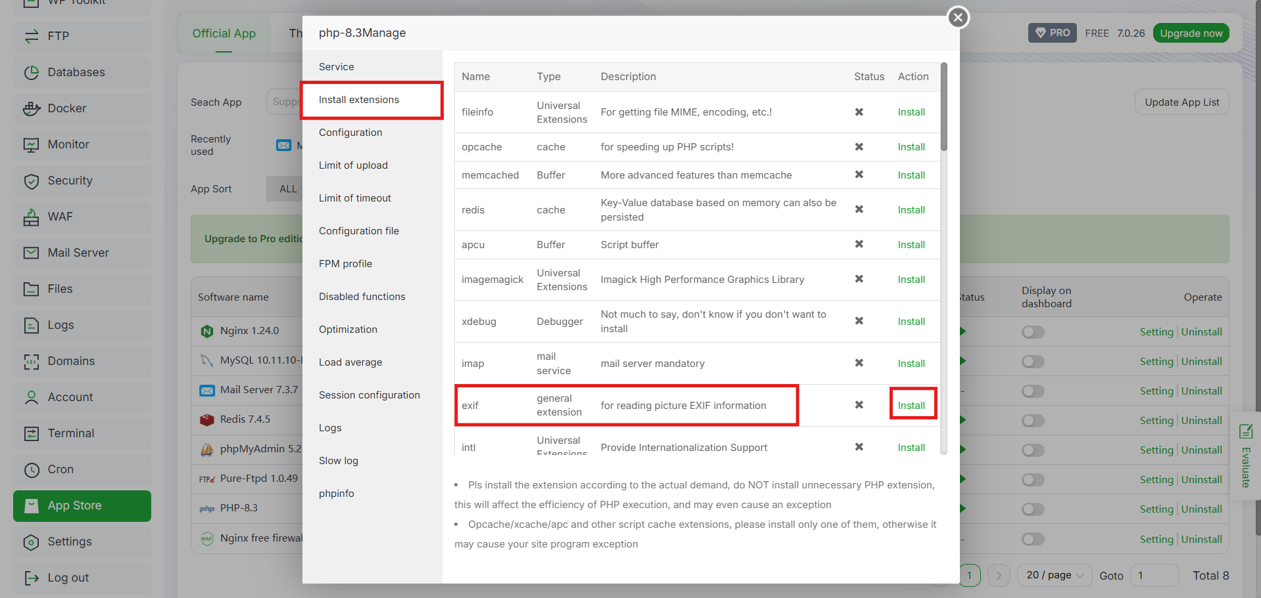
Task: Open Mail Server in the sidebar
Action: click(82, 253)
